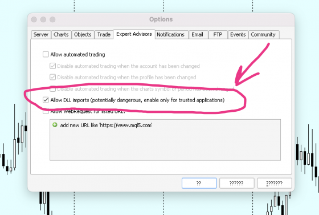The image size is (319, 215).
Task: Switch to the FTP tab
Action: pyautogui.click(x=218, y=35)
